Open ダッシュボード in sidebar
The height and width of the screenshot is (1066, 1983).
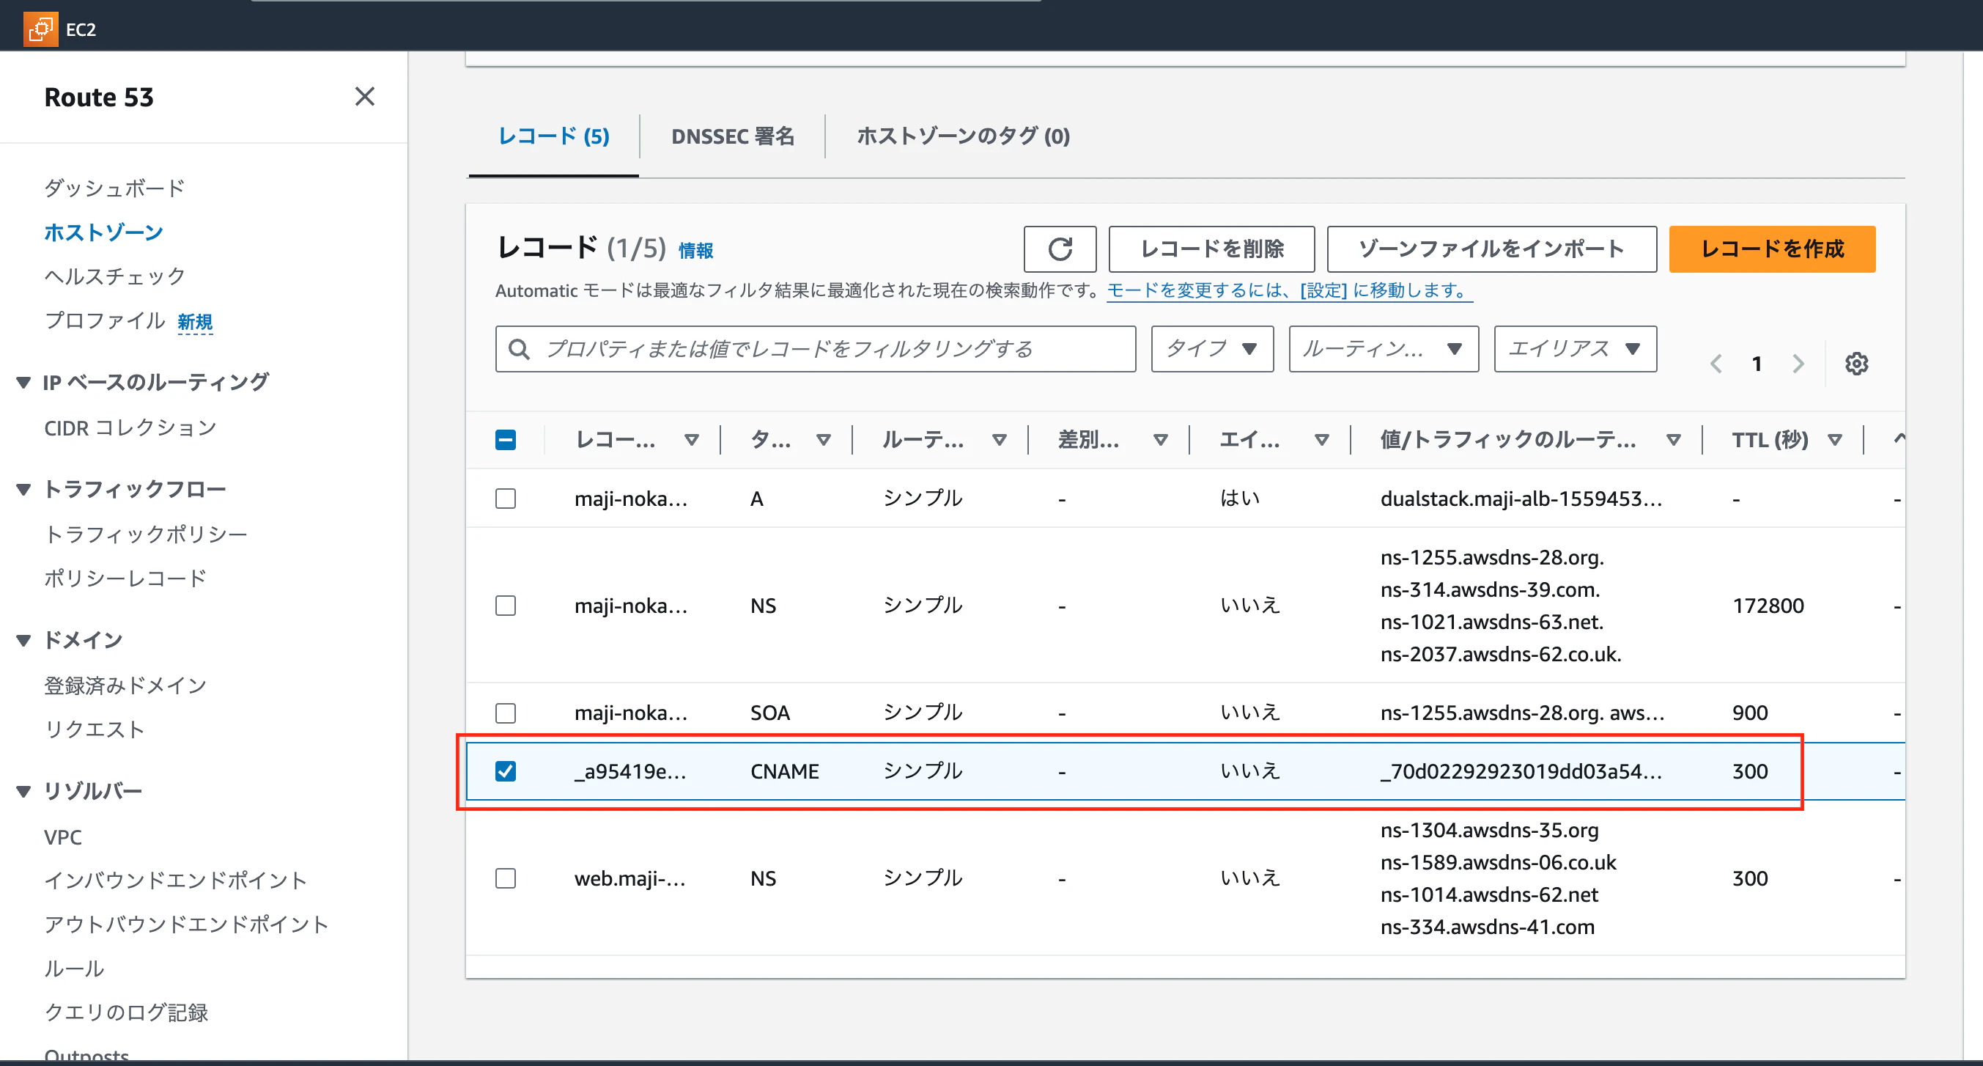114,188
